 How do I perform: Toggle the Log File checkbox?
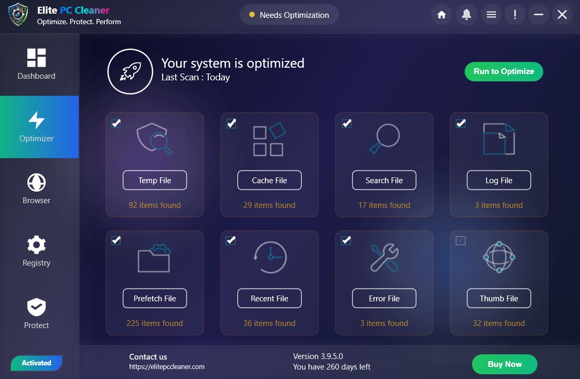point(461,123)
